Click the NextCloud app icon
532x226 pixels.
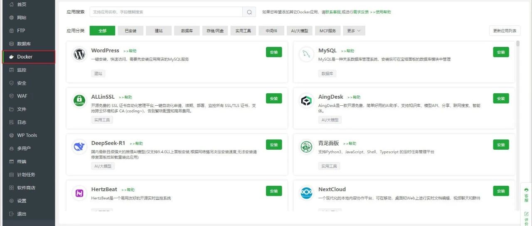click(306, 193)
